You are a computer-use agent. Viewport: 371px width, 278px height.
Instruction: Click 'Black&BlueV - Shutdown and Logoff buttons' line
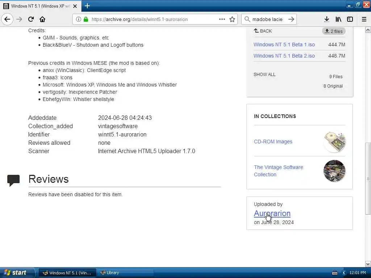point(93,45)
